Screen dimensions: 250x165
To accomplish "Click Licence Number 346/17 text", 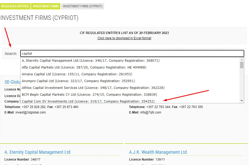I will (x=23, y=160).
